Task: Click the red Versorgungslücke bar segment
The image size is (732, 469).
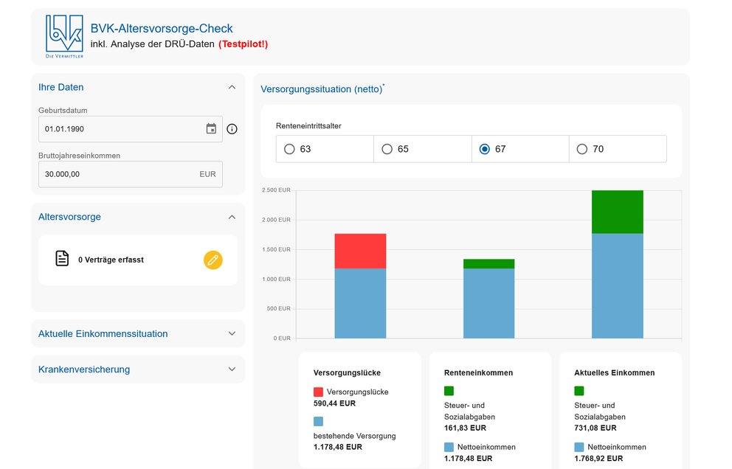Action: click(360, 251)
